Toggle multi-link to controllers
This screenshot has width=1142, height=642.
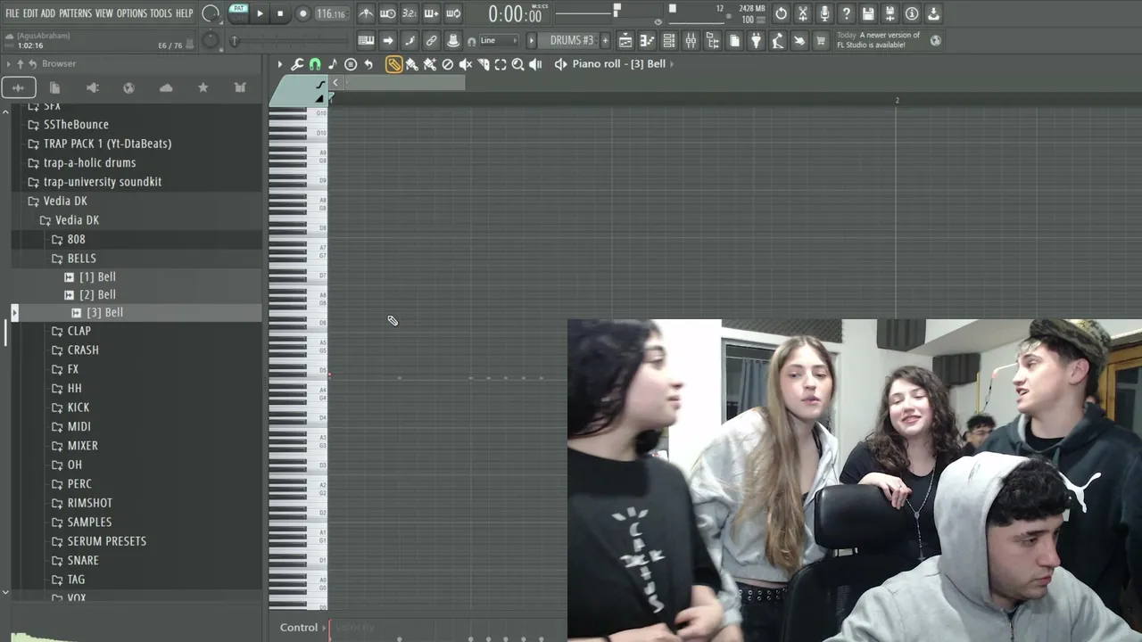pos(431,40)
